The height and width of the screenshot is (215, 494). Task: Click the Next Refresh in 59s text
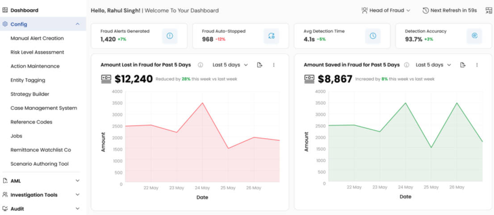pyautogui.click(x=453, y=10)
